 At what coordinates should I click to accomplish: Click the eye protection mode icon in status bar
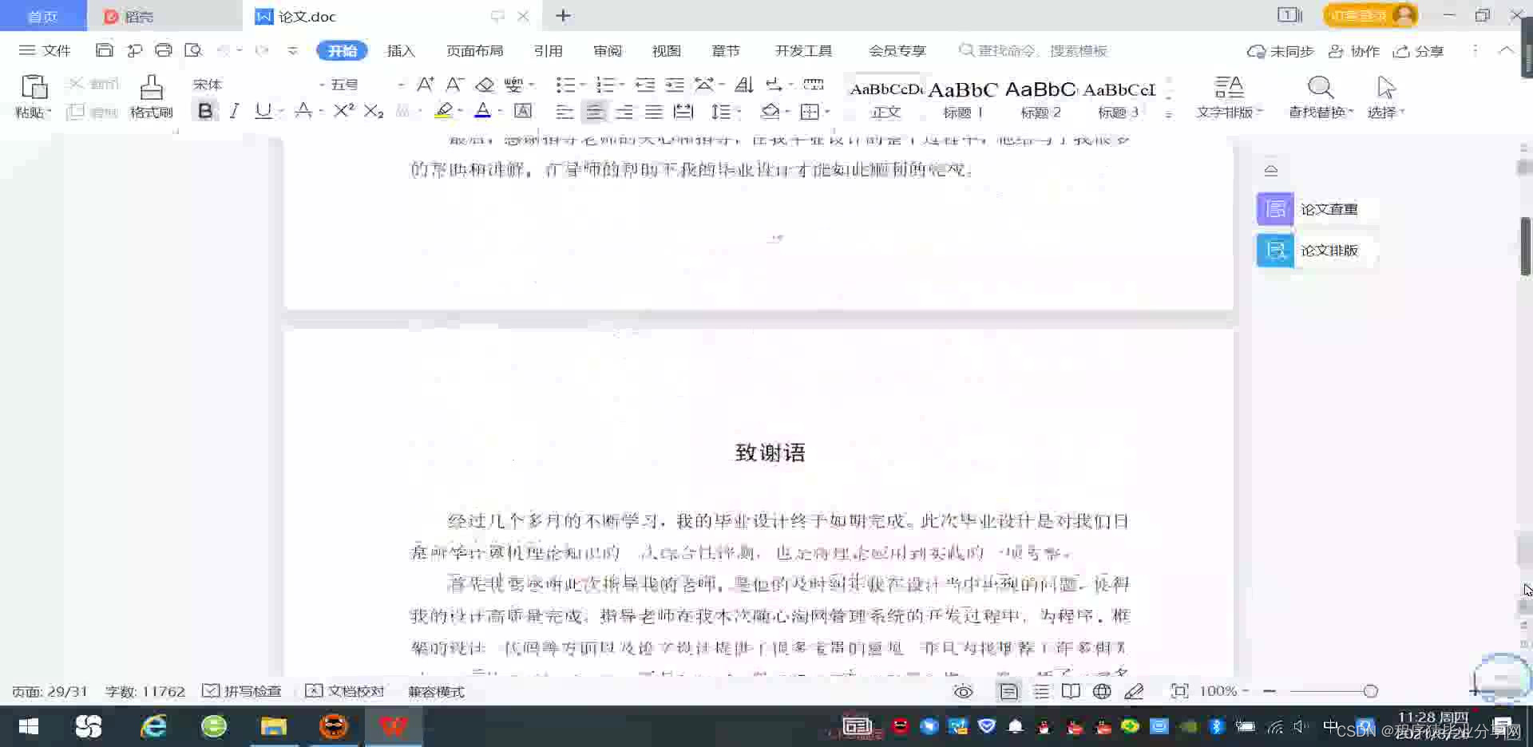pos(963,691)
